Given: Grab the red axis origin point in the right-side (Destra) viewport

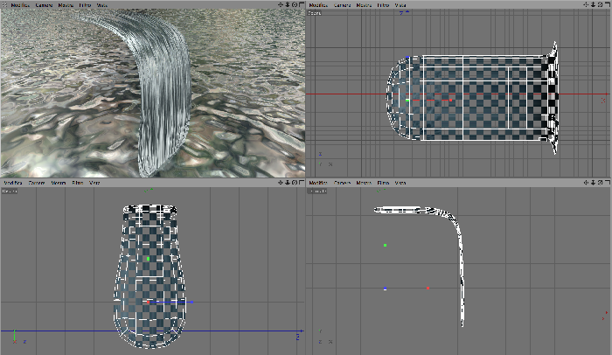Looking at the screenshot, I should [148, 302].
